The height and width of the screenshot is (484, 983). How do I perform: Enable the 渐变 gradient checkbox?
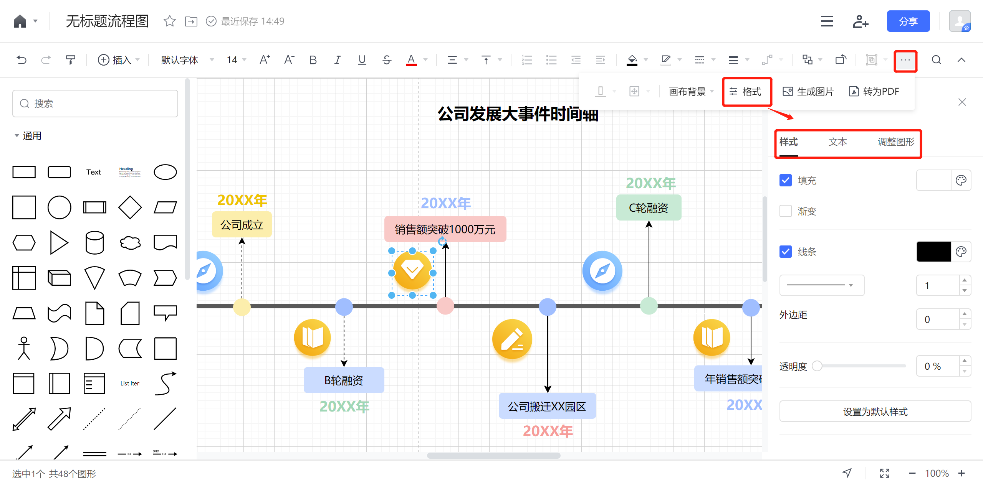point(786,211)
